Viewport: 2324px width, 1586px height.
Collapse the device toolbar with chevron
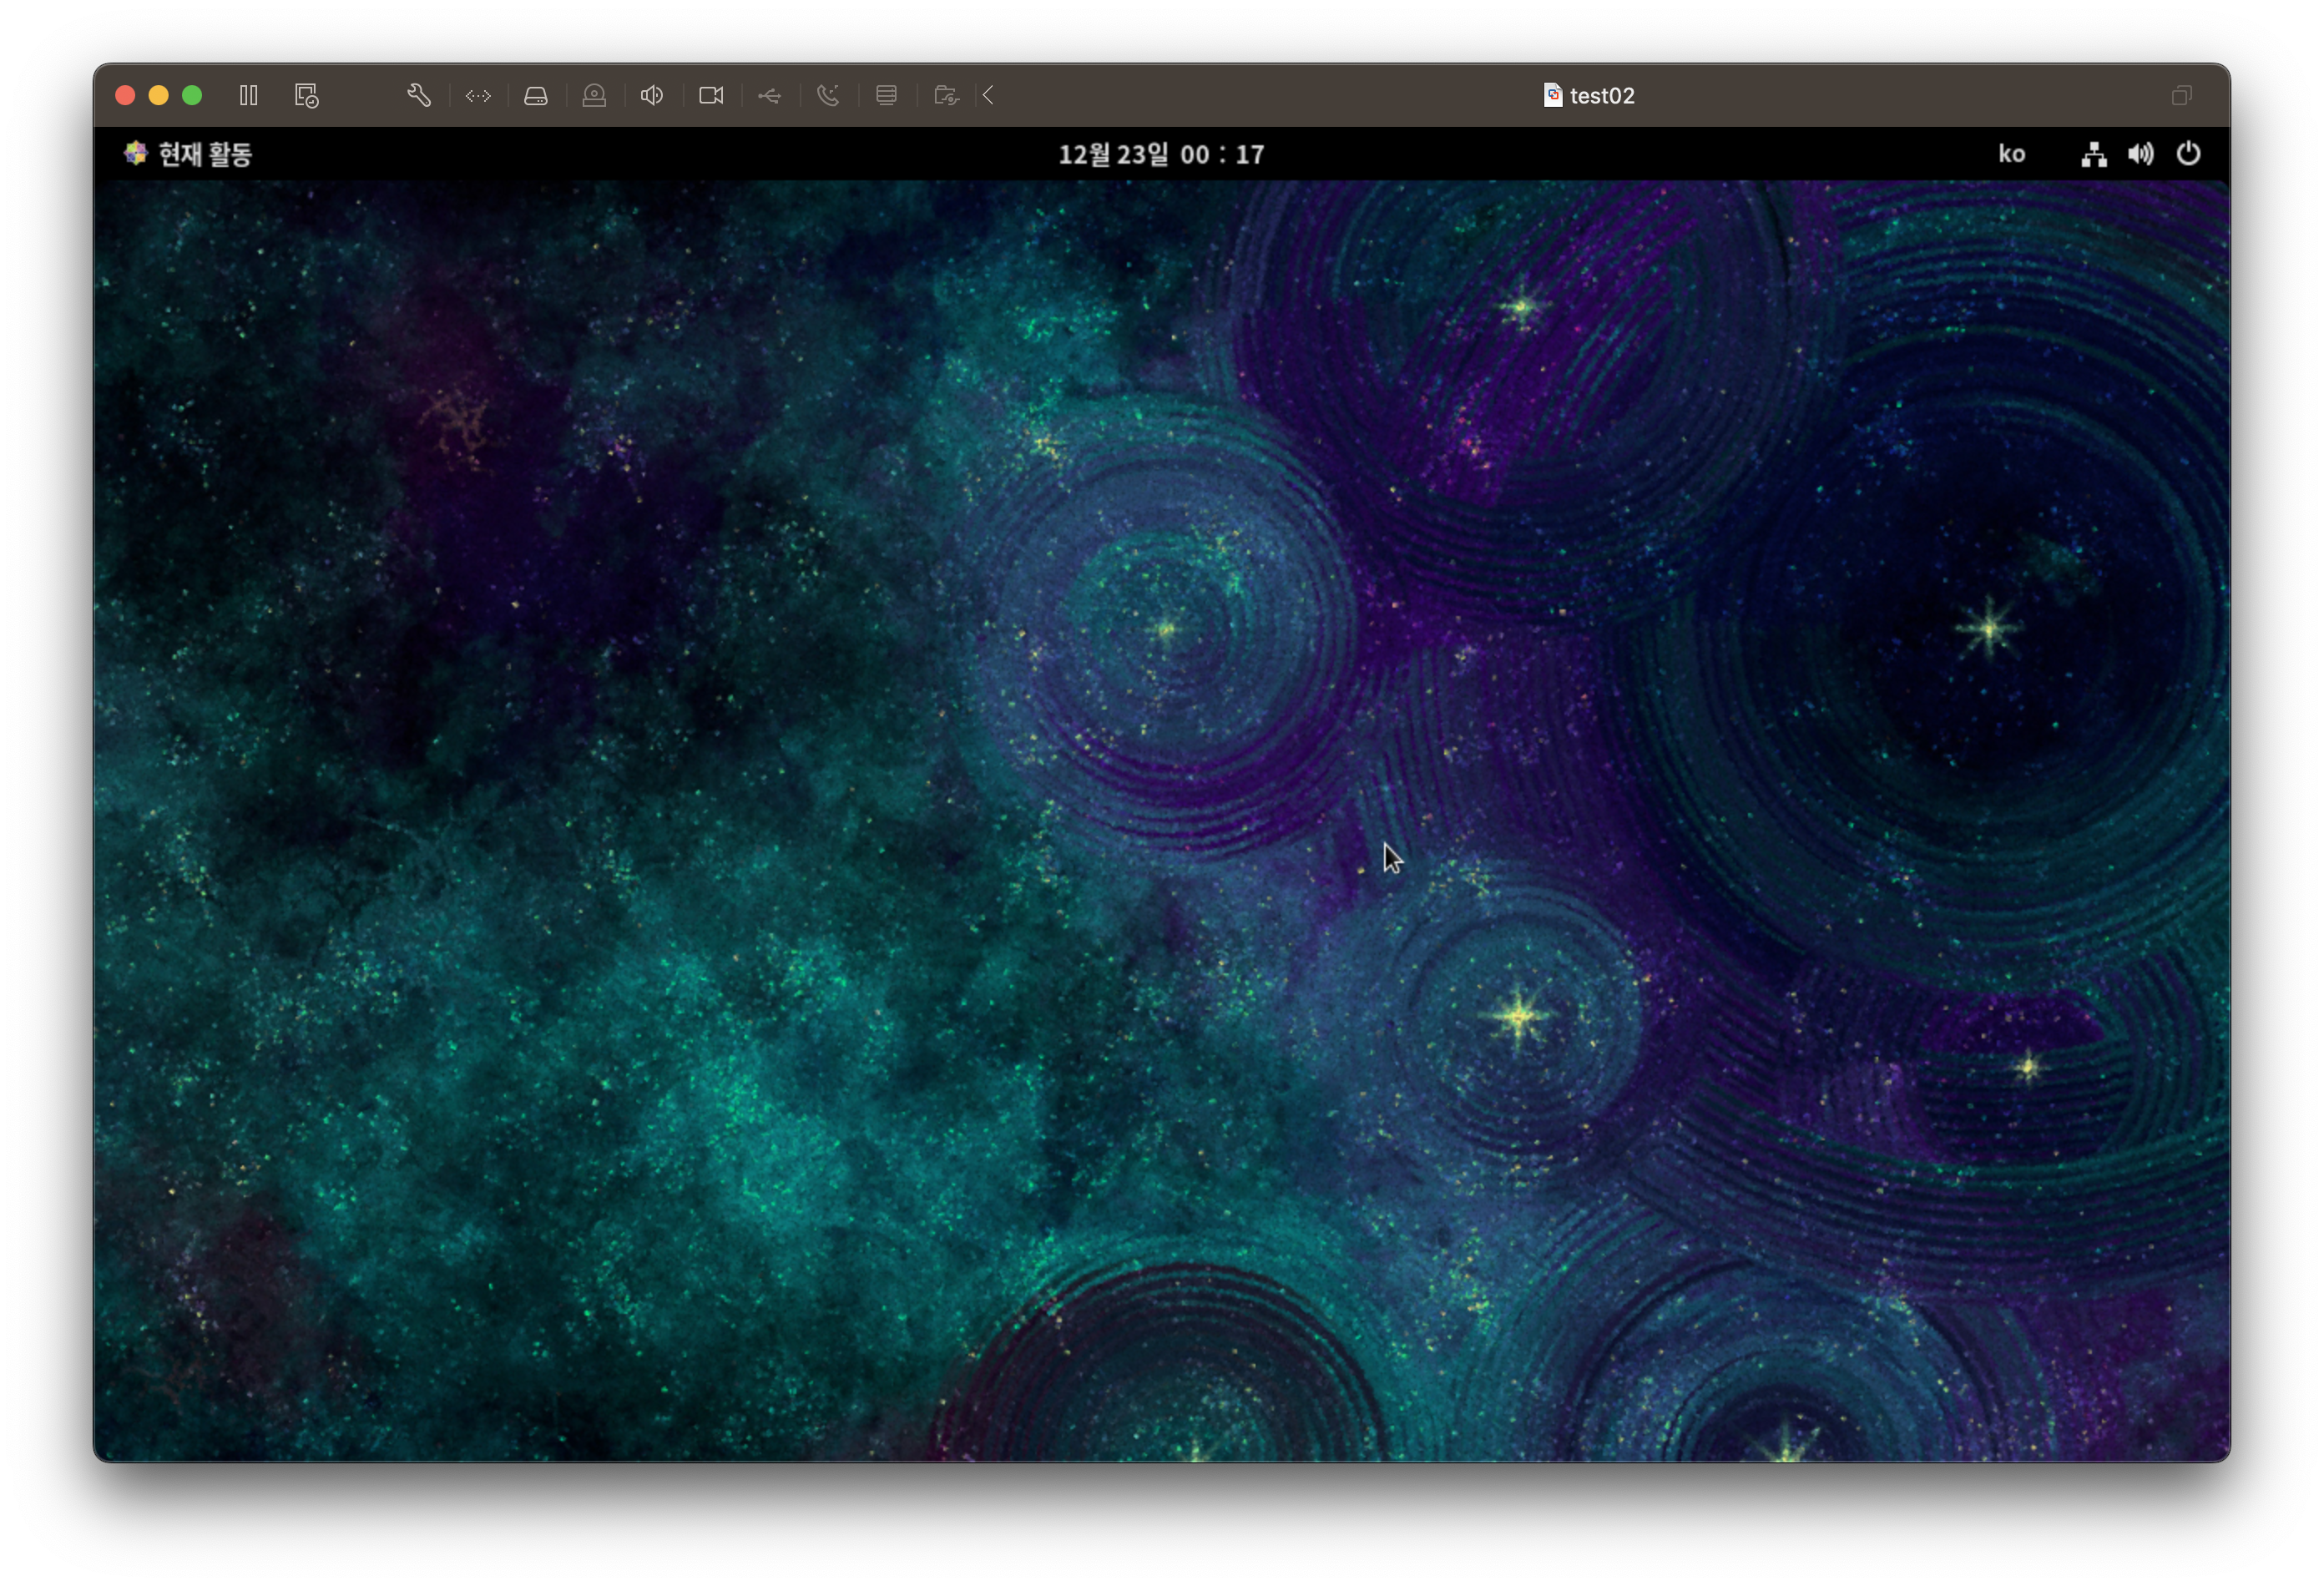tap(988, 95)
